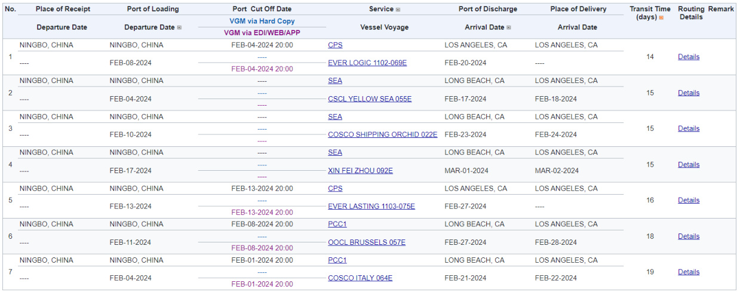Open SEA service link in row 2
Image resolution: width=740 pixels, height=292 pixels.
click(x=335, y=81)
